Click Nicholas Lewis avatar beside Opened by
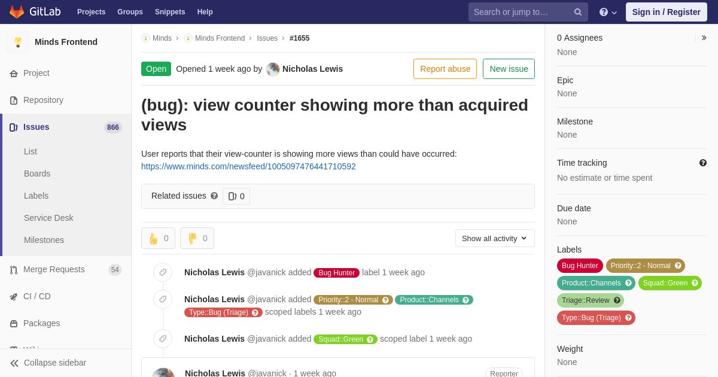 273,69
